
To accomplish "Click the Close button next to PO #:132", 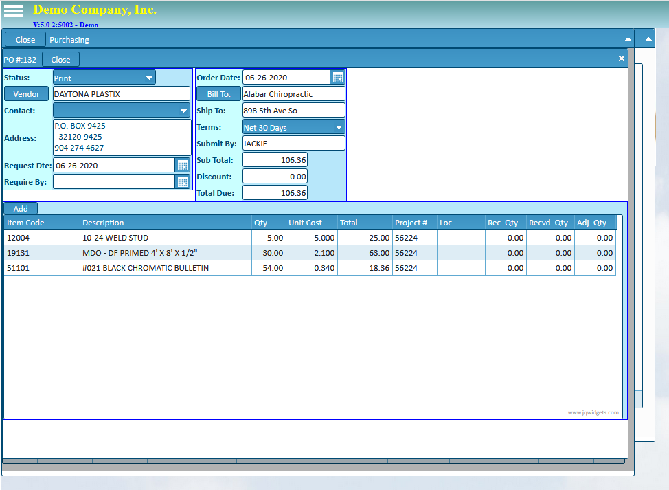I will (60, 60).
